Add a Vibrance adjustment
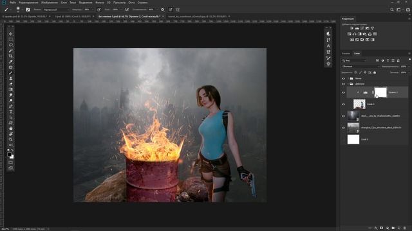The width and height of the screenshot is (412, 231). tap(373, 28)
